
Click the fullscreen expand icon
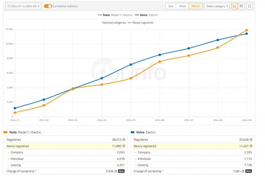click(x=249, y=6)
